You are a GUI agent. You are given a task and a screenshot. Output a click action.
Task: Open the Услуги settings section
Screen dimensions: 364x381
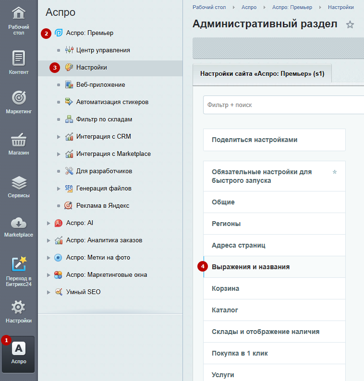coord(274,373)
